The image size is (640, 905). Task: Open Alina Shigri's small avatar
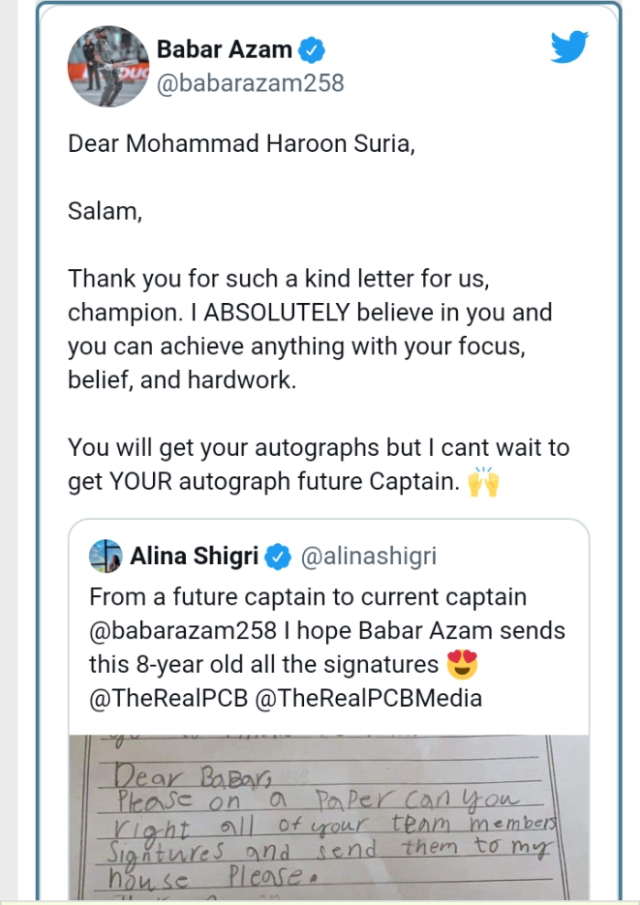(x=105, y=556)
